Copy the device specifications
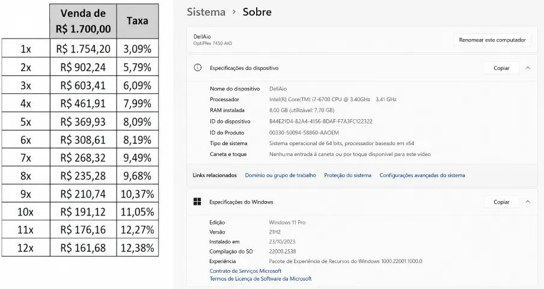 (x=501, y=68)
